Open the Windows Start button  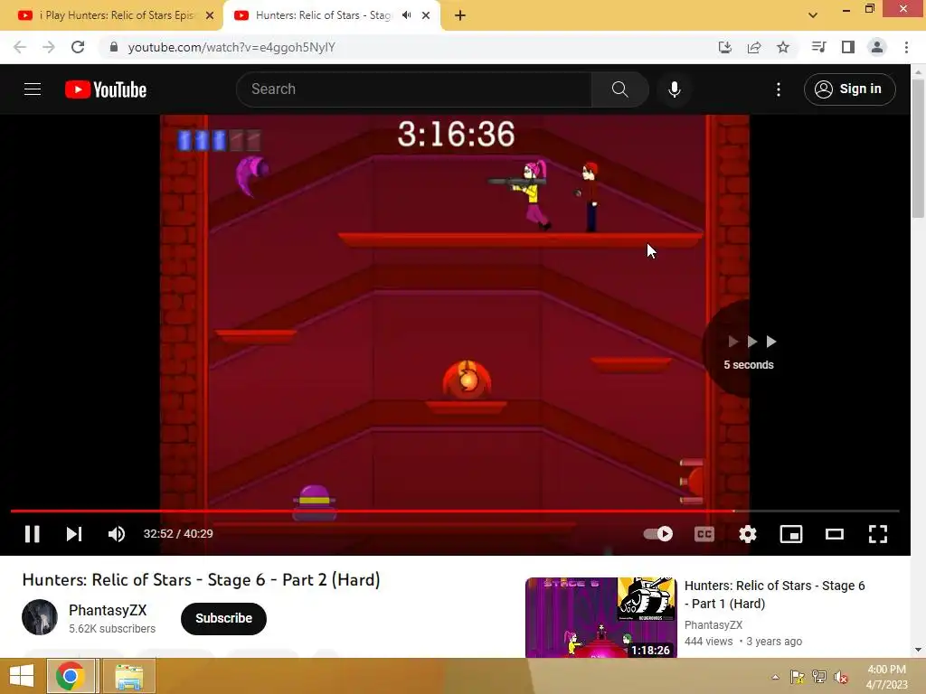[x=22, y=676]
